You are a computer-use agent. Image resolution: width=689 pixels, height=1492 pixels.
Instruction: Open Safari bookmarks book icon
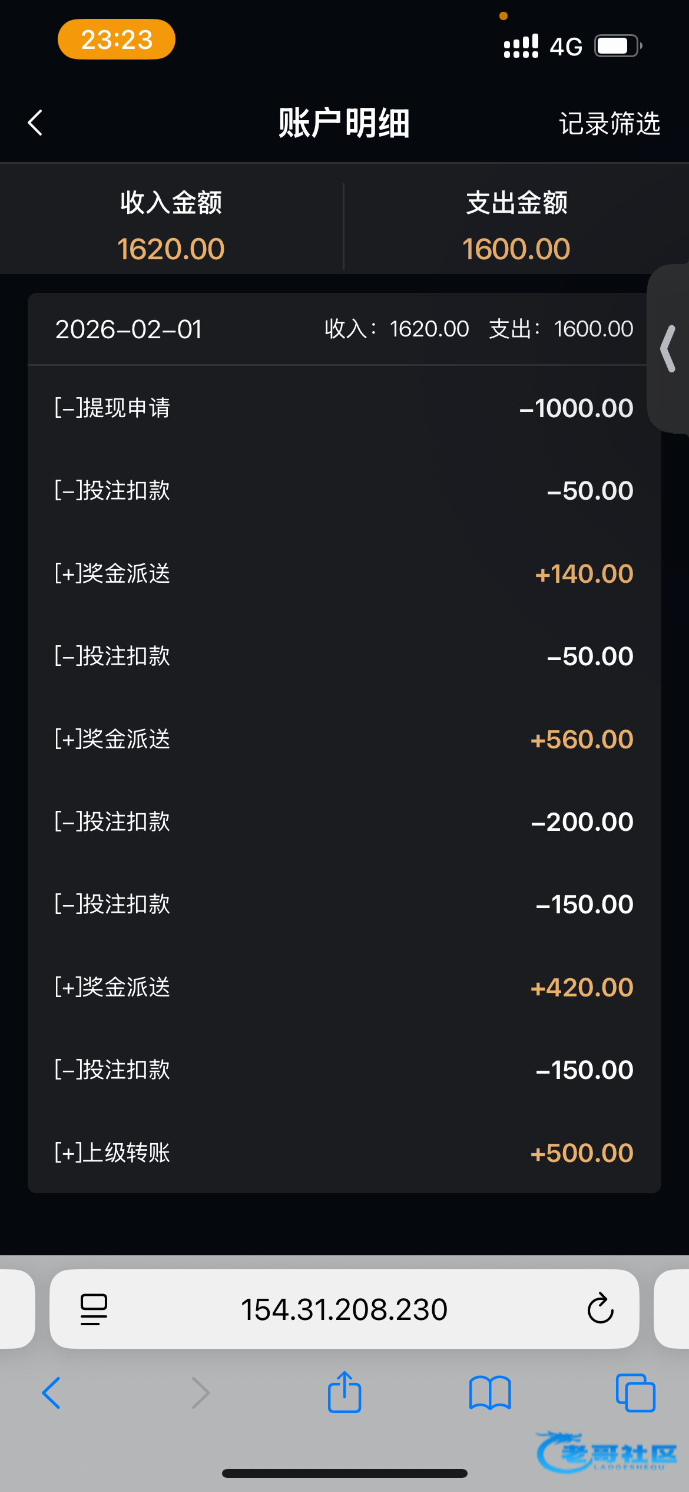489,1393
